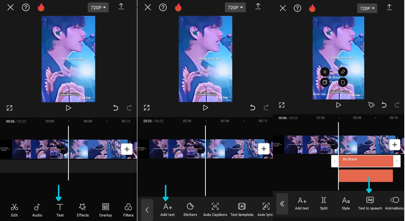405x221 pixels.
Task: Open the Animations tool
Action: 394,203
